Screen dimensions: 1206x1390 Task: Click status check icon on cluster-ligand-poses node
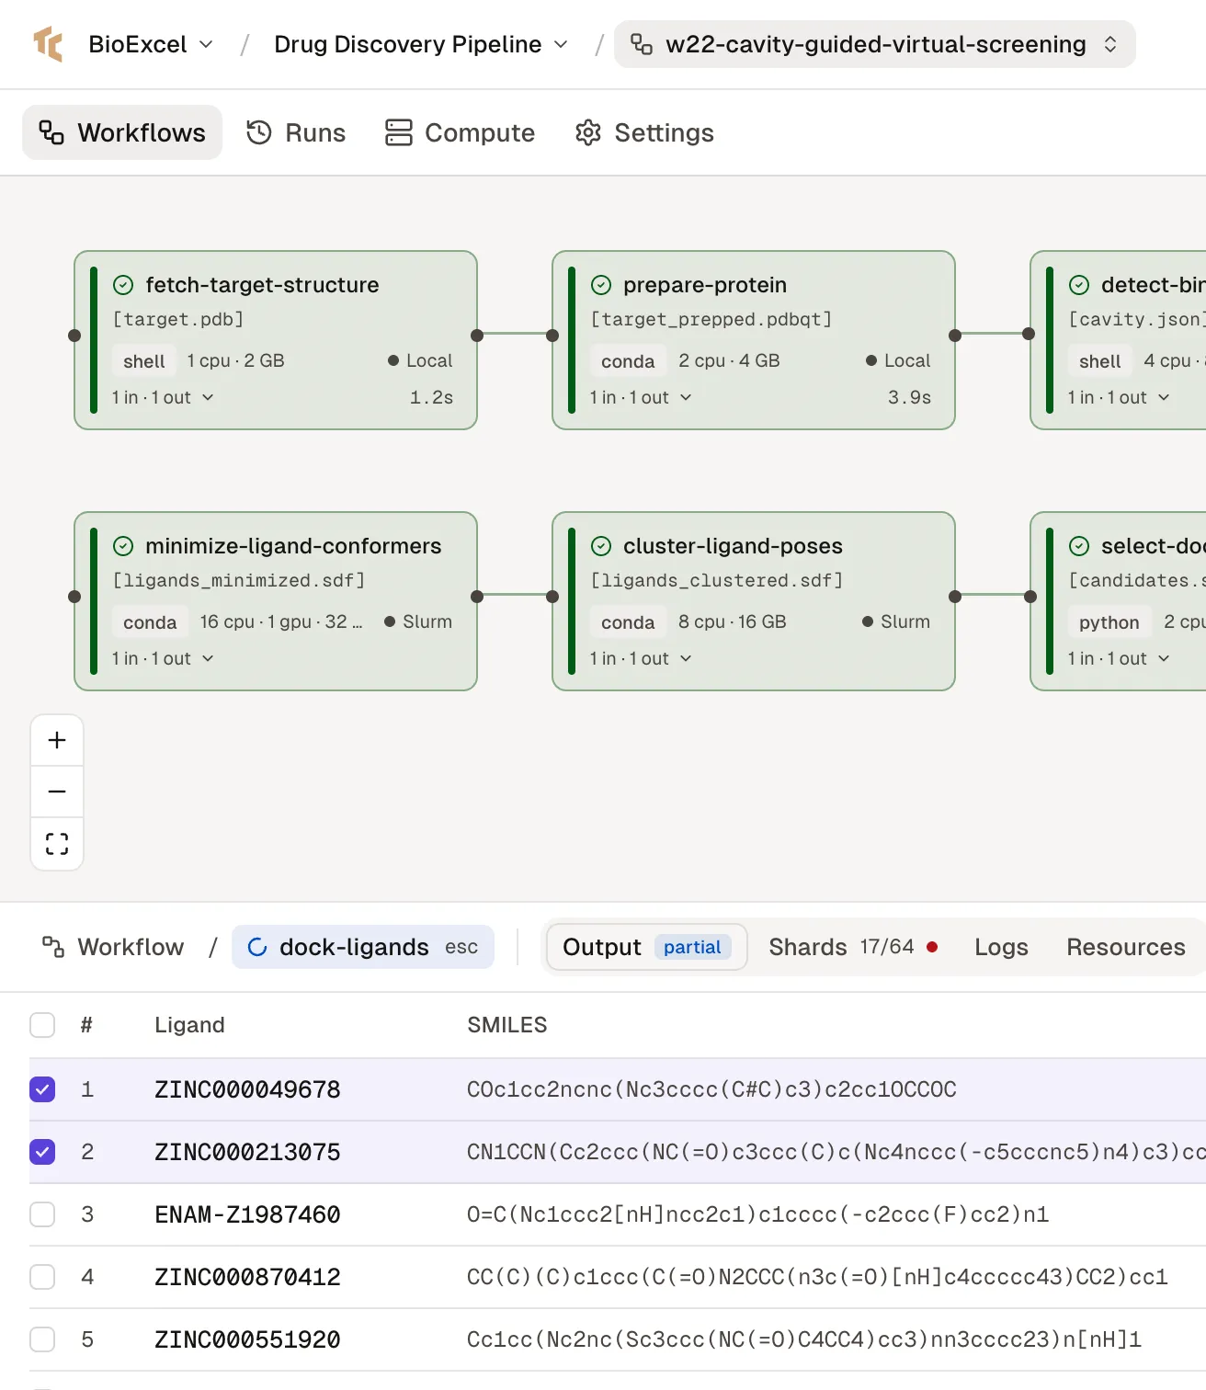(x=601, y=546)
